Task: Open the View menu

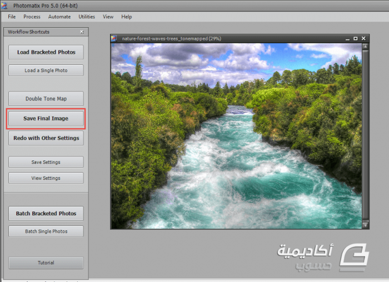Action: pos(108,17)
